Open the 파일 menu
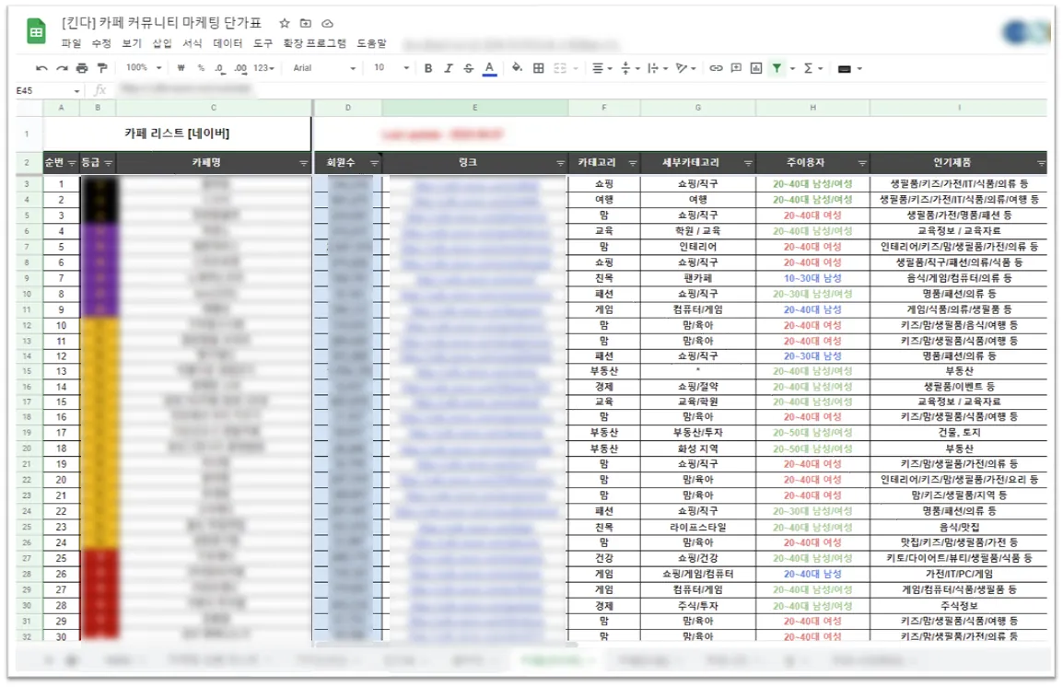This screenshot has width=1063, height=687. tap(71, 43)
